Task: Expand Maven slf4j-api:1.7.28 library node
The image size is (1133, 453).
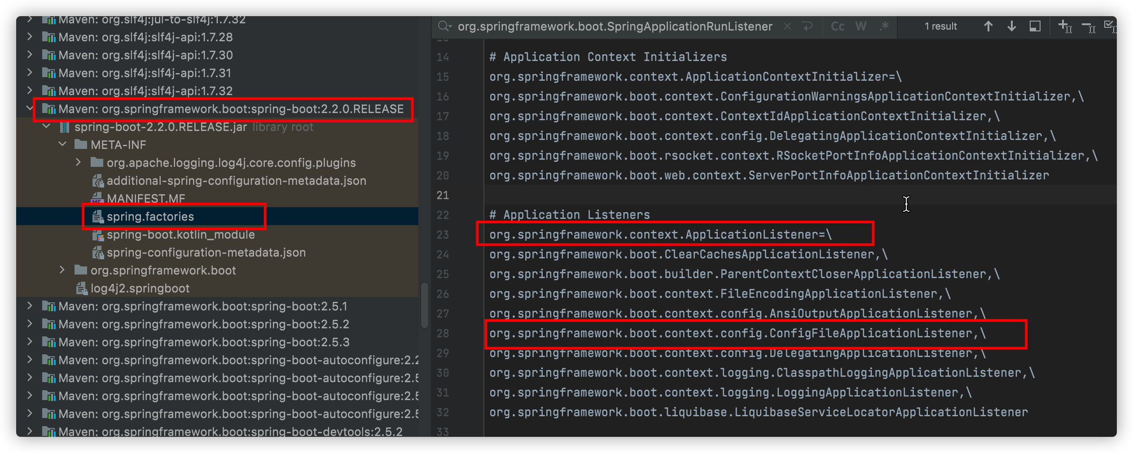Action: pyautogui.click(x=30, y=37)
